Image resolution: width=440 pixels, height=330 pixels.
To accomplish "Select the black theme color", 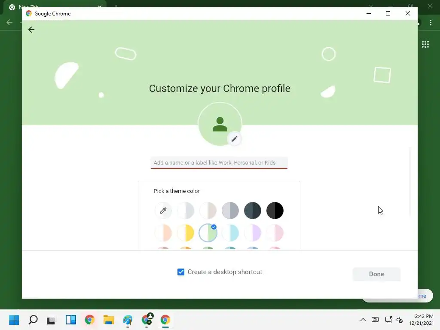I will pyautogui.click(x=275, y=211).
